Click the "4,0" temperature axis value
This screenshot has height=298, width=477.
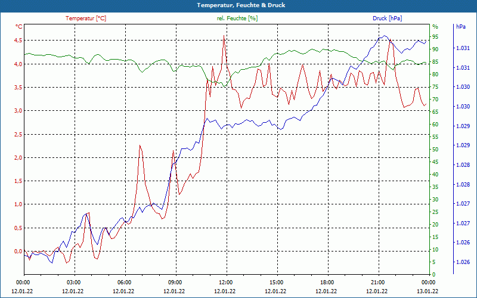18,64
